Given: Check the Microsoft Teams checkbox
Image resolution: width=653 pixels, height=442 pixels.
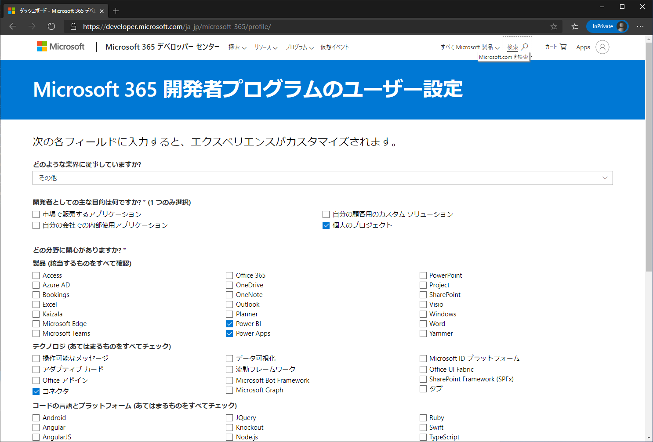Looking at the screenshot, I should pos(36,333).
